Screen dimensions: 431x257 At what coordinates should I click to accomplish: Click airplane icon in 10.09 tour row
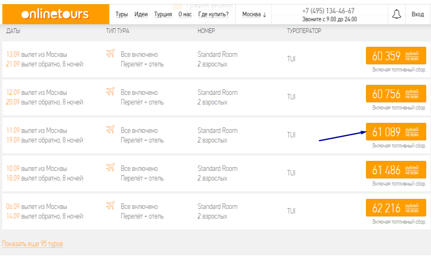110,168
